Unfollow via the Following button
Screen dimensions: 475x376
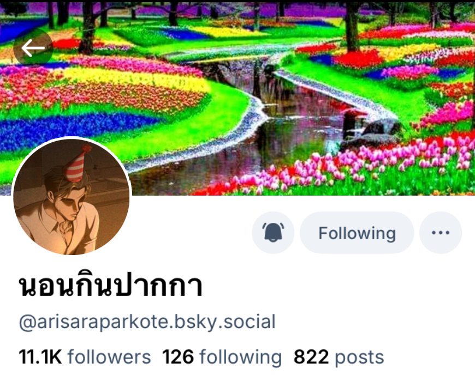[x=357, y=233]
